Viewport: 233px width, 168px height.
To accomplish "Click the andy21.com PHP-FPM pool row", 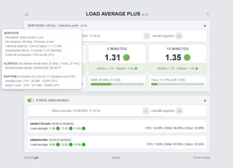I will 32,85.
